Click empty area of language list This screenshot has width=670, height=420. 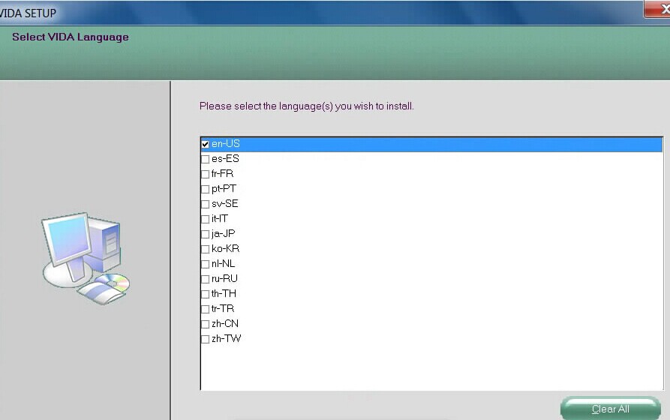pos(431,367)
